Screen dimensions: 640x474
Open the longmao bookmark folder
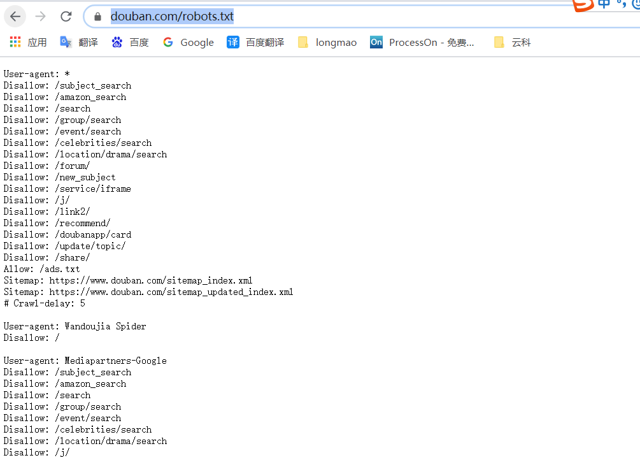(x=327, y=42)
